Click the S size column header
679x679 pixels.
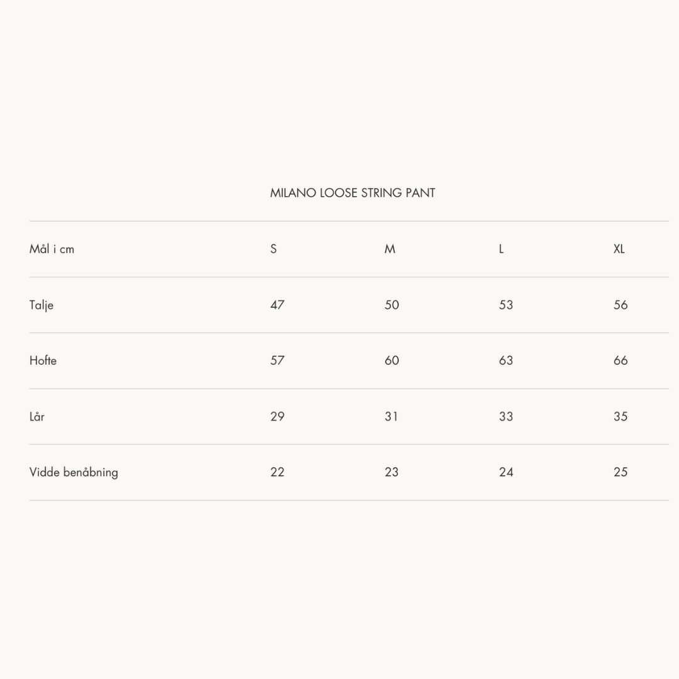[x=273, y=249]
